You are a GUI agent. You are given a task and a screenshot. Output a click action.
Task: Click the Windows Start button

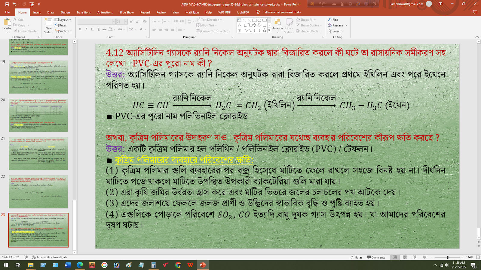[6, 265]
